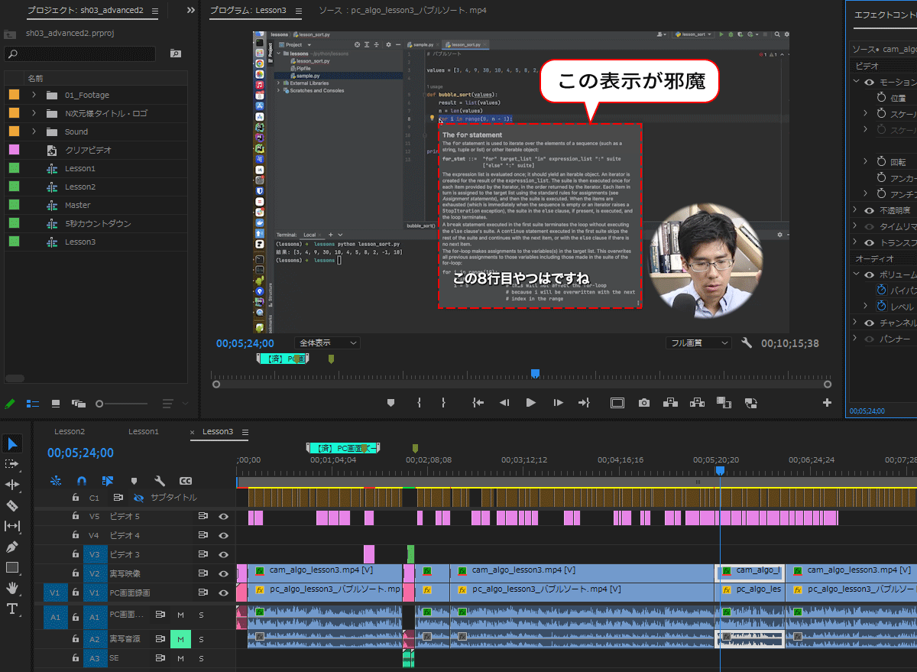917x672 pixels.
Task: Open the フル画質 playback resolution dropdown
Action: click(698, 343)
